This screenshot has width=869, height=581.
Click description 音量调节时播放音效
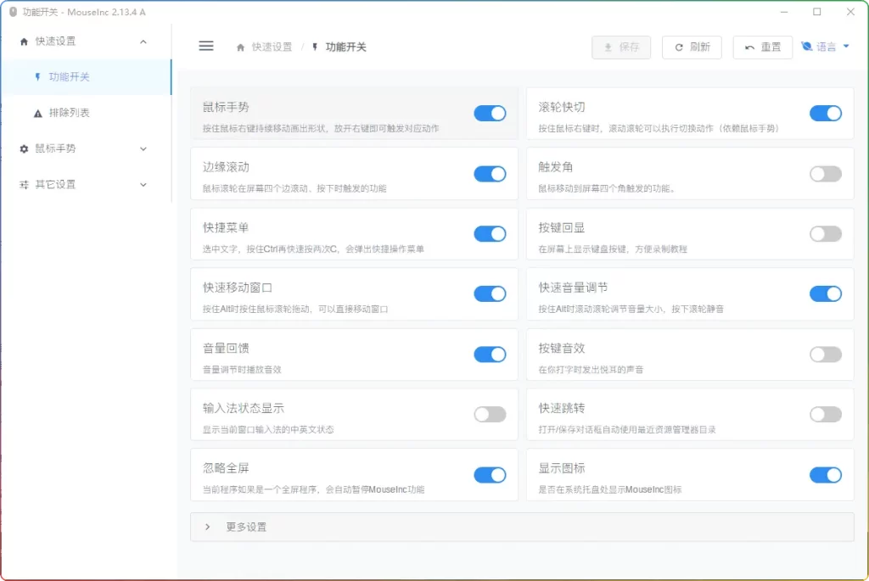point(242,370)
